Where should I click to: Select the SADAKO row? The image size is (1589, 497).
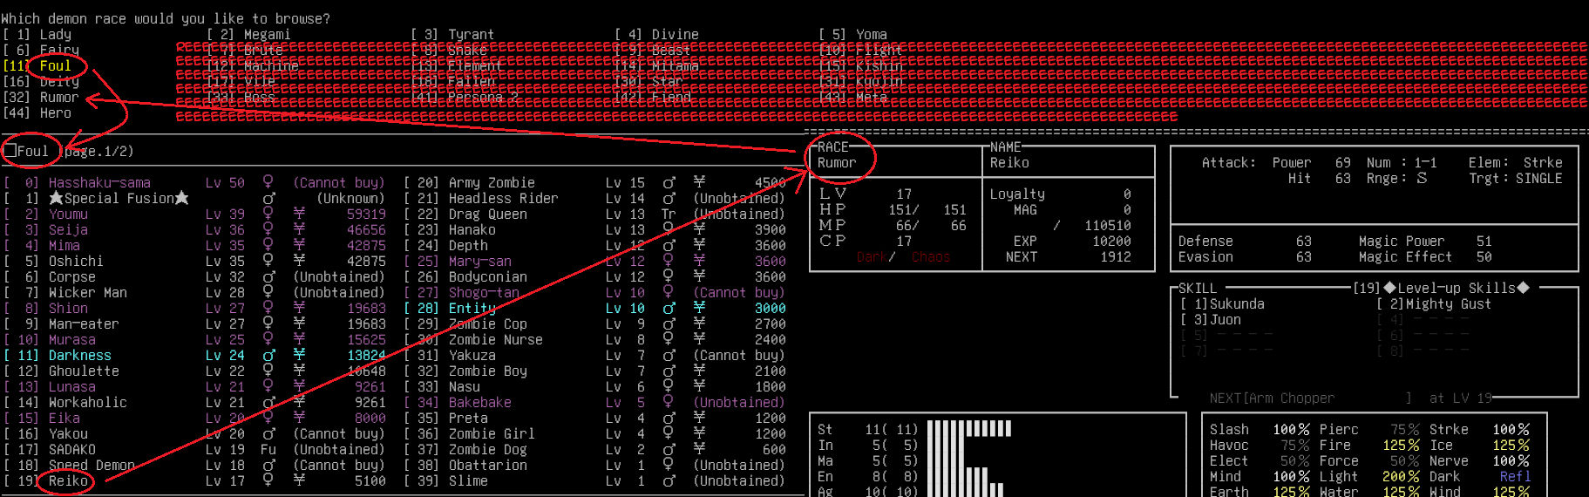pyautogui.click(x=194, y=450)
